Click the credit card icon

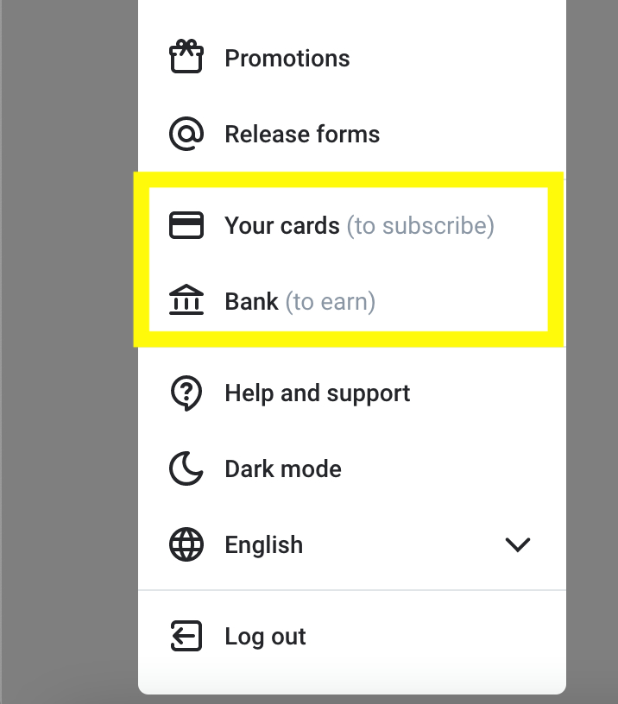pos(186,225)
